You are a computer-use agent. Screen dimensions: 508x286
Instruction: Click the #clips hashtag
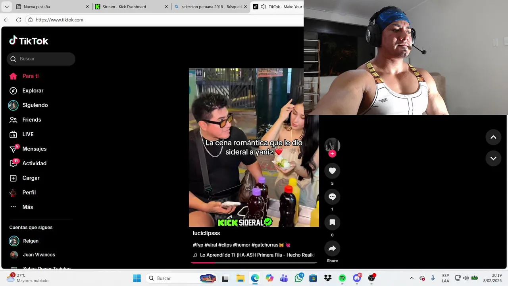click(225, 245)
